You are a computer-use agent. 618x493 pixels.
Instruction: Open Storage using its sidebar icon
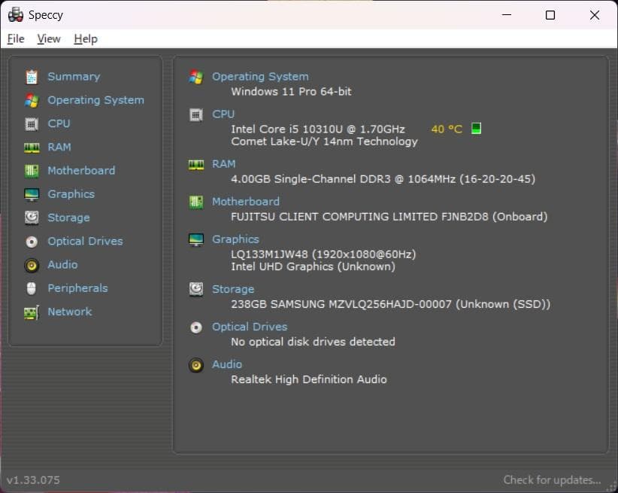click(x=32, y=217)
